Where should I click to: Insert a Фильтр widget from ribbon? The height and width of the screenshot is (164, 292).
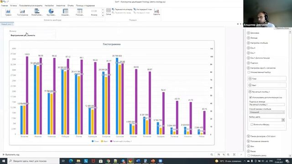pos(94,12)
